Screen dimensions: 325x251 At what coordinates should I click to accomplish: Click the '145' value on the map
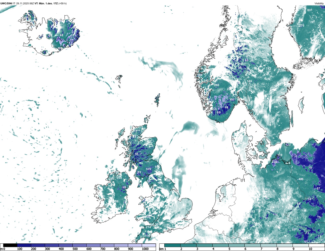click(250, 81)
